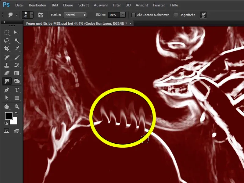This screenshot has width=244, height=183.
Task: Click the white background color swatch
Action: (14, 122)
